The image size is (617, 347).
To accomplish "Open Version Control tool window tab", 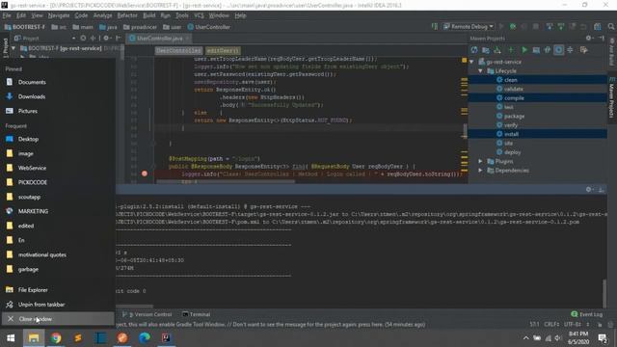I will 148,314.
